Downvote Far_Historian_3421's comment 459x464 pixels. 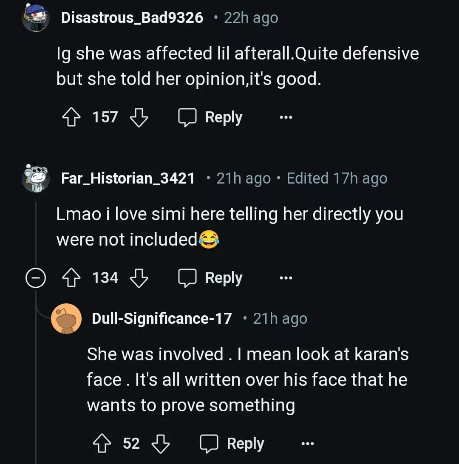tap(138, 278)
